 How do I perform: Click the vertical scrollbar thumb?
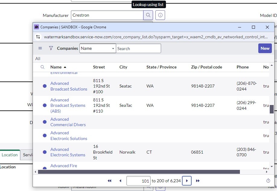pos(272,109)
